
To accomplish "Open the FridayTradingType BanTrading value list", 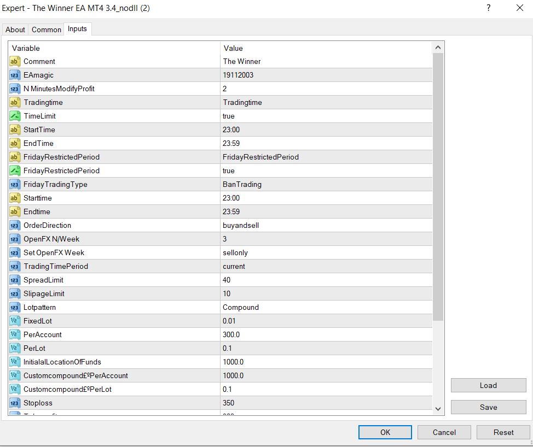I will 326,185.
